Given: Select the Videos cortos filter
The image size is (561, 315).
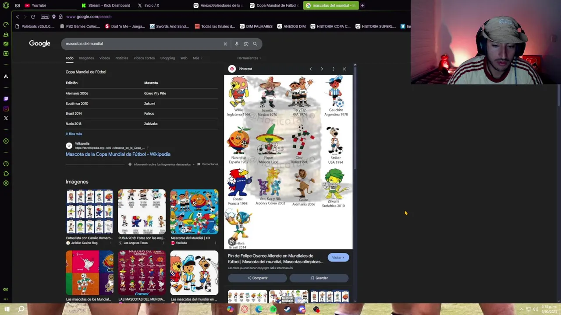Looking at the screenshot, I should click(x=144, y=58).
